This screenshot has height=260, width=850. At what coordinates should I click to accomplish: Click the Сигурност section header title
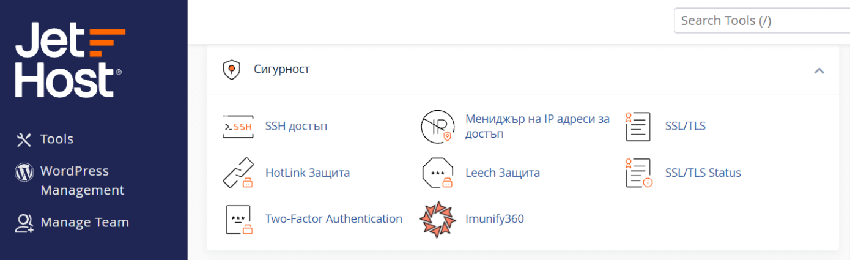tap(282, 69)
